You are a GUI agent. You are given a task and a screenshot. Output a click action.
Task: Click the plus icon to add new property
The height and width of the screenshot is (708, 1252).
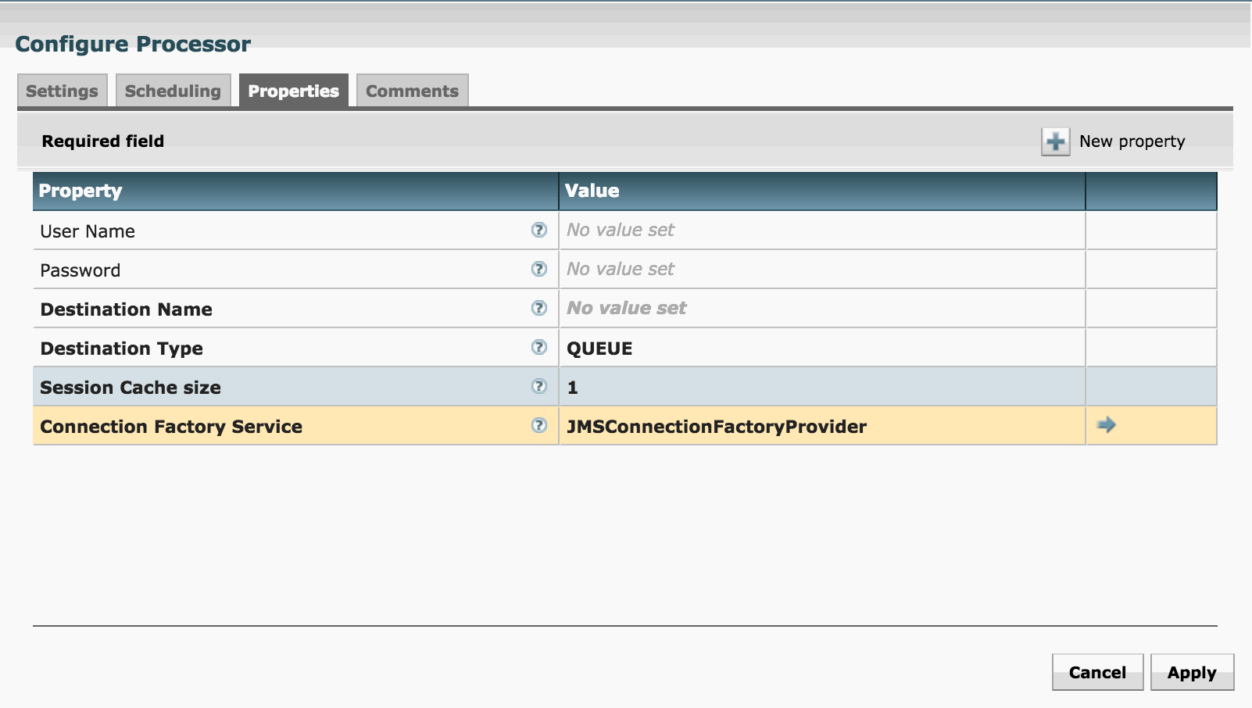click(1055, 141)
